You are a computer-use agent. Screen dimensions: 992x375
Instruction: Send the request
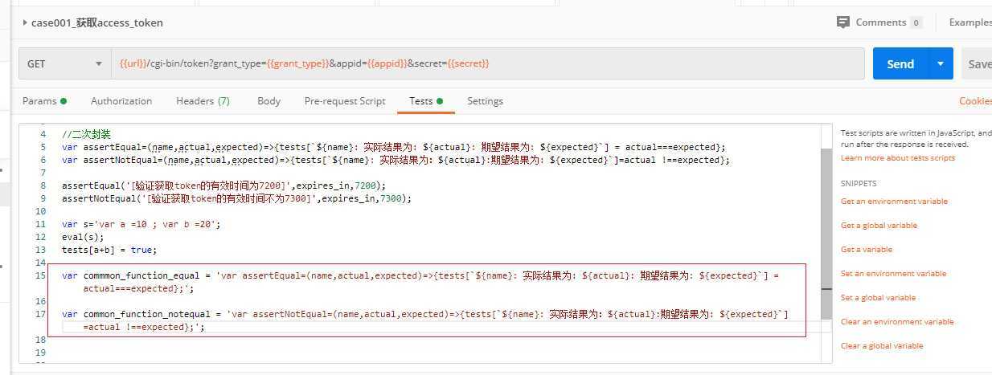tap(900, 63)
